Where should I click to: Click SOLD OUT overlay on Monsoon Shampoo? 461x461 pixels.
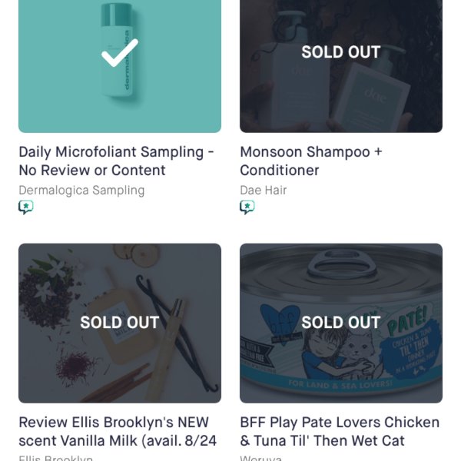(x=341, y=52)
